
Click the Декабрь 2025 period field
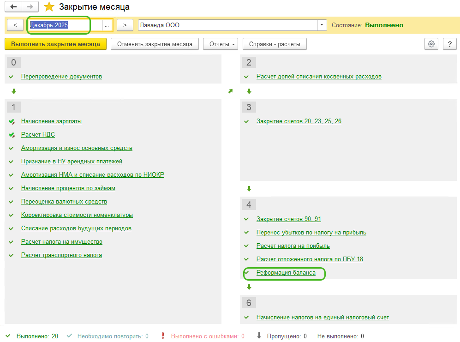tap(65, 25)
